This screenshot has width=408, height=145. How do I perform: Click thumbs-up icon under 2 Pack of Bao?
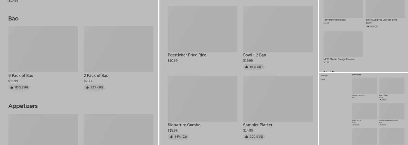pos(87,87)
